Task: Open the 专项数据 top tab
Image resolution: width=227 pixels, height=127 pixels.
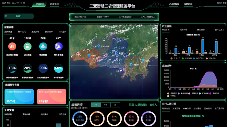Action: 188,4
